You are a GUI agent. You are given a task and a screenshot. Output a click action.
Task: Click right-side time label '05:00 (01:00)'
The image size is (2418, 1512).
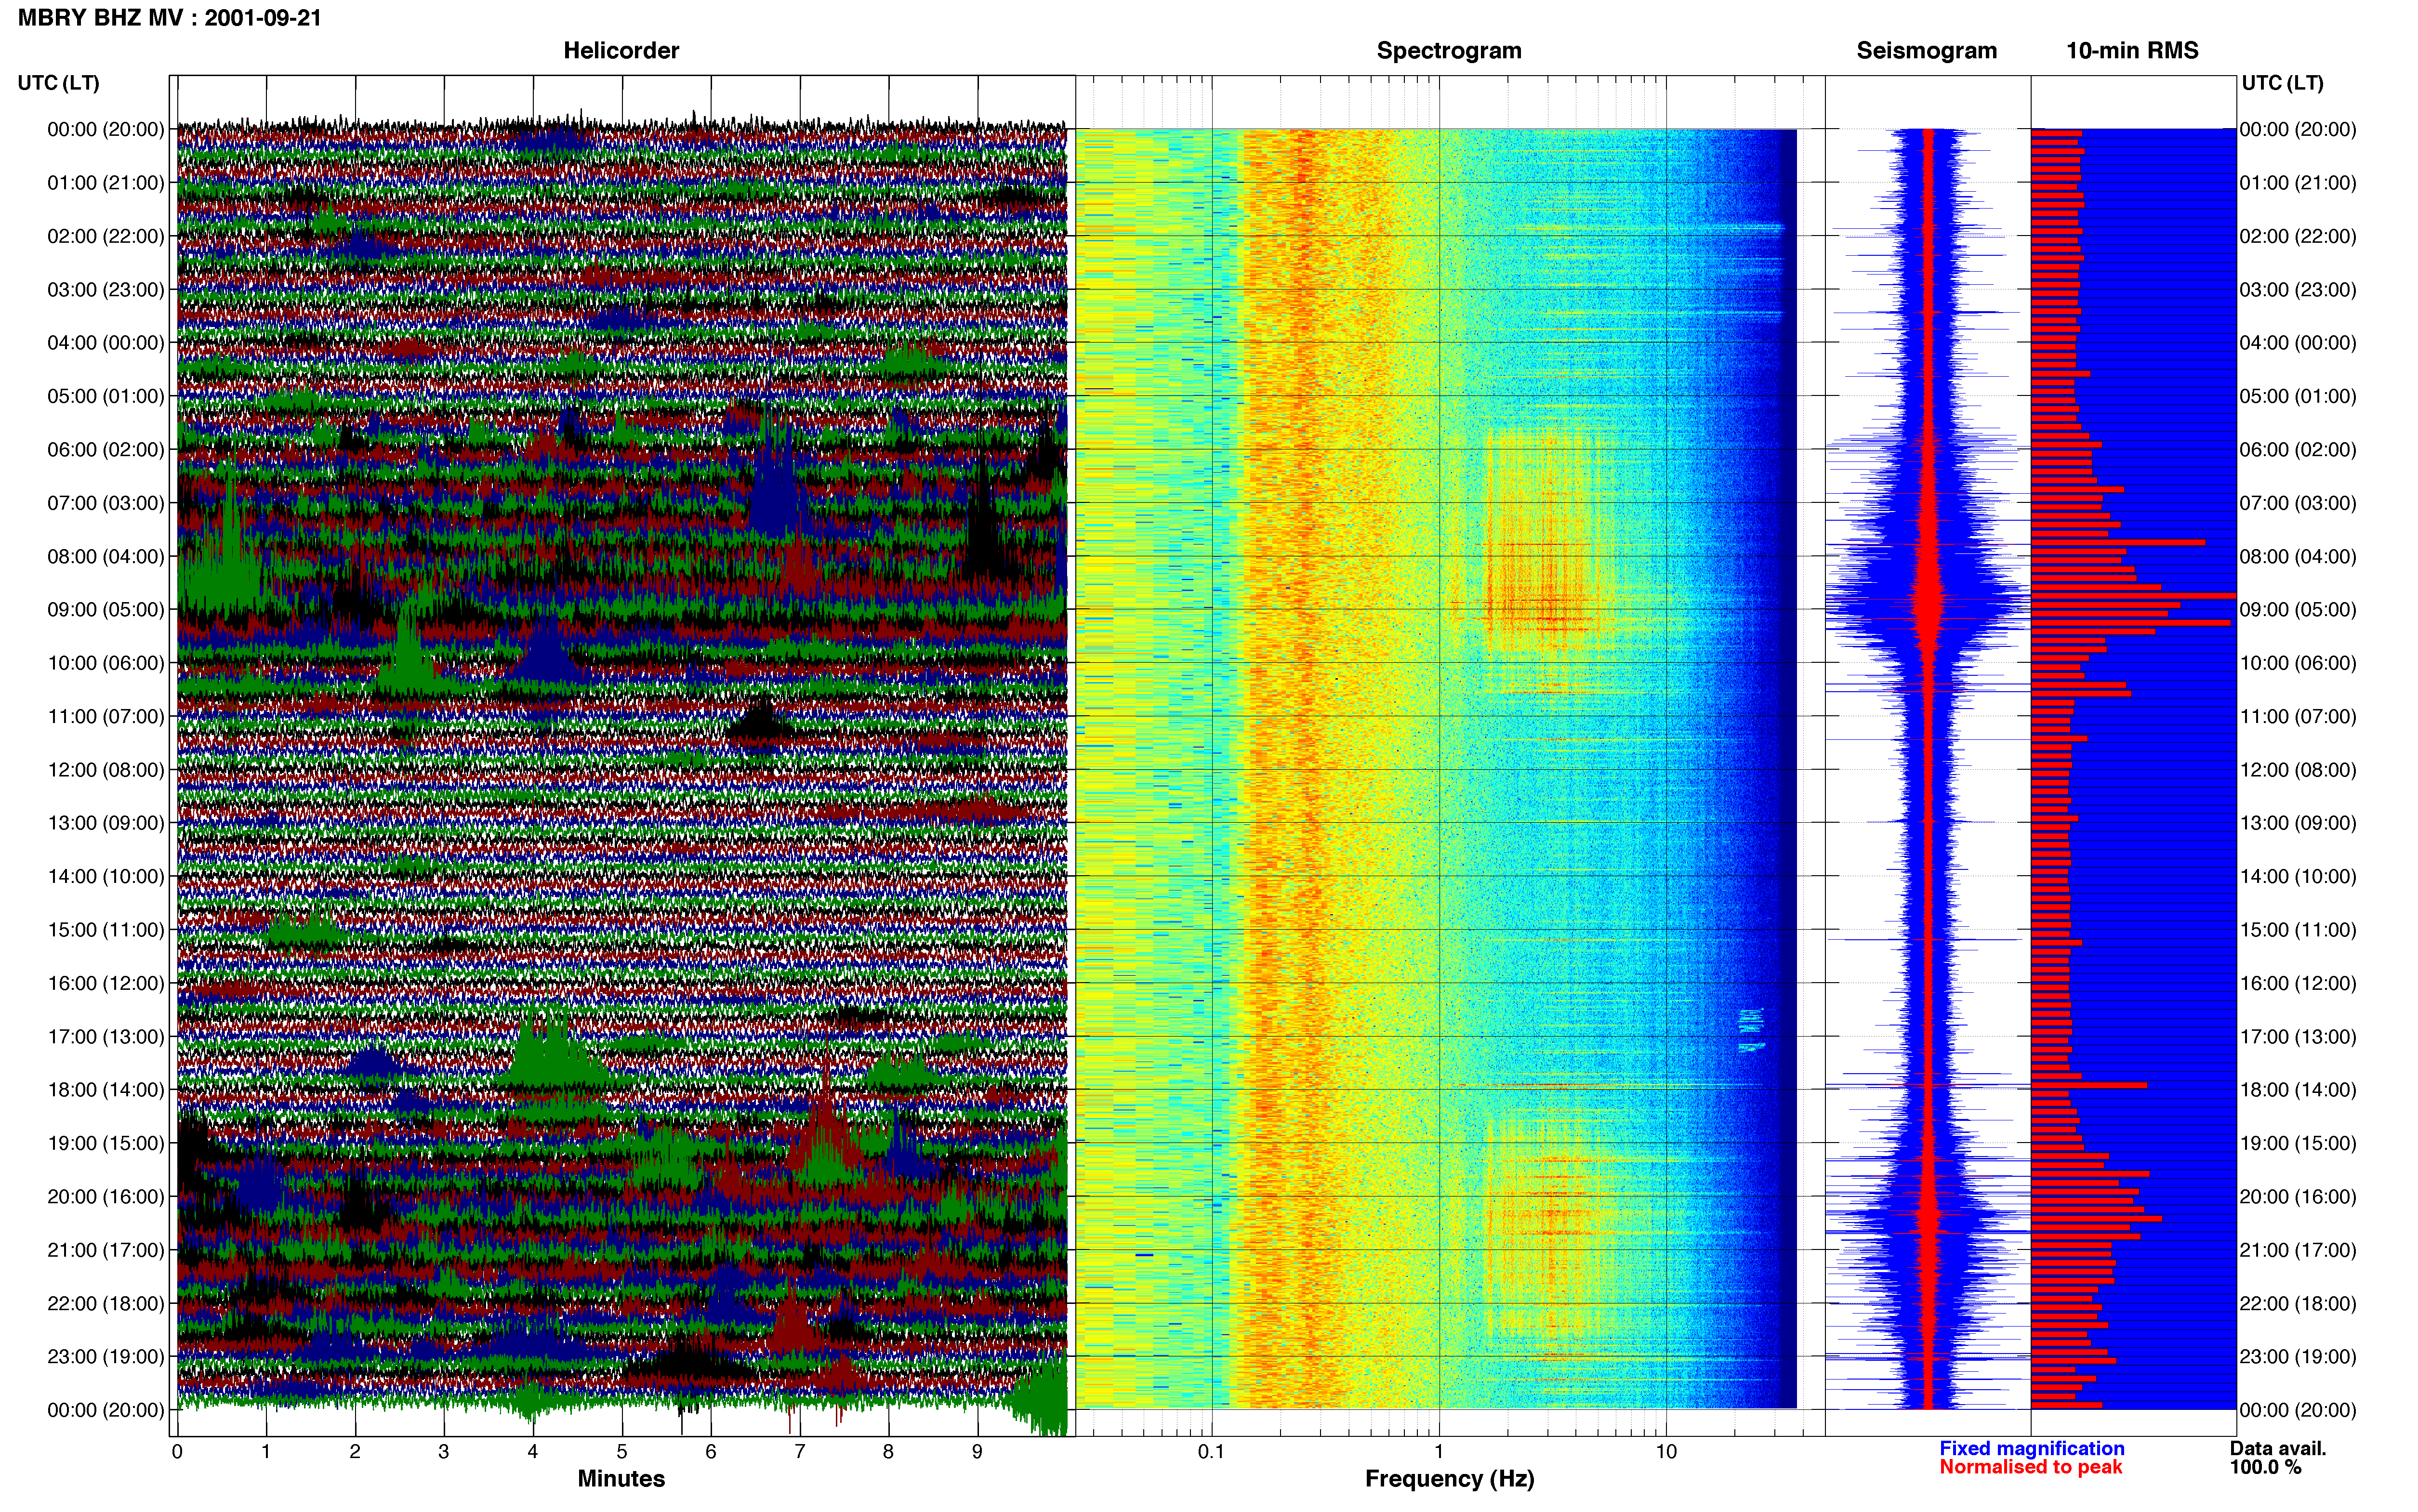2298,396
